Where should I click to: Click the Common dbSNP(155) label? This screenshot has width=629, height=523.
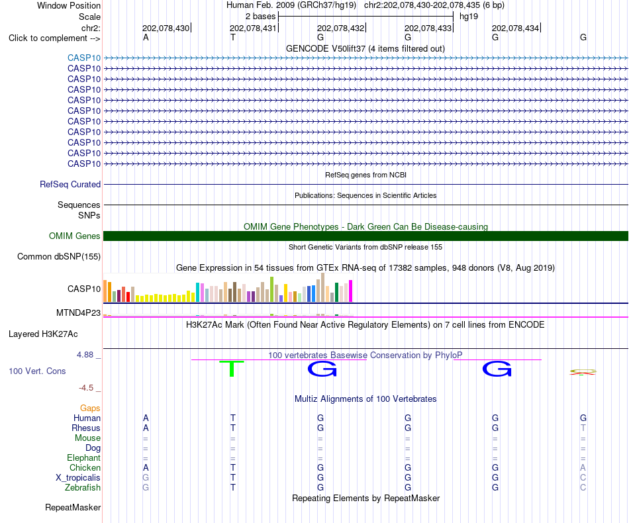[59, 256]
